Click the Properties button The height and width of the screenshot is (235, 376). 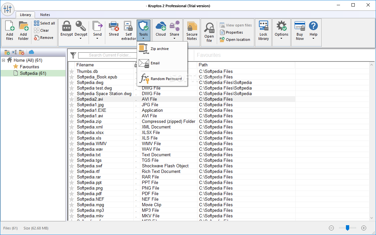[231, 32]
